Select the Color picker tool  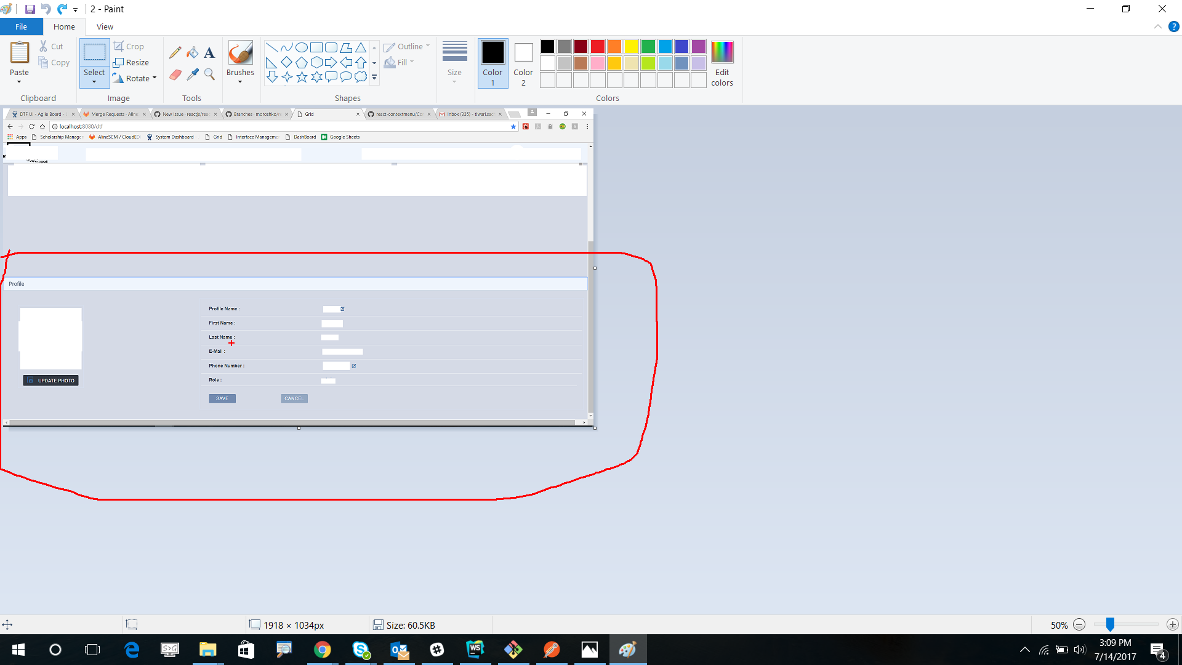coord(192,74)
